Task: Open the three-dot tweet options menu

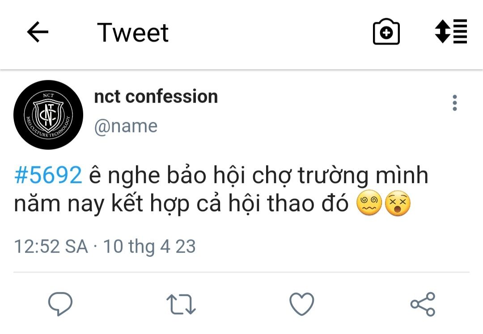Action: [455, 103]
